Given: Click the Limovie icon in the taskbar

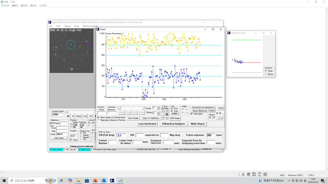Looking at the screenshot, I should 112,181.
